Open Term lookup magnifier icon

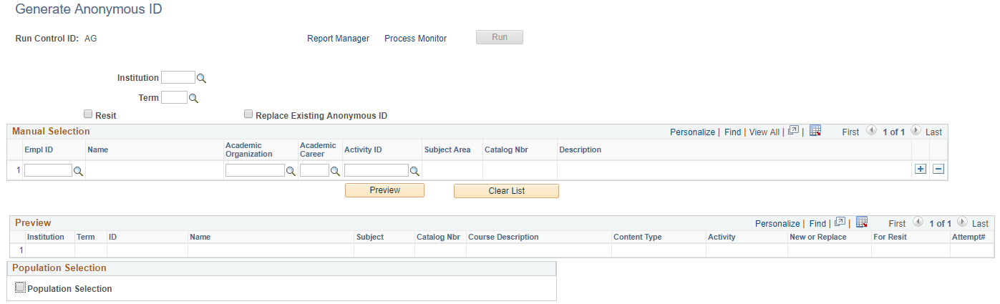click(193, 99)
